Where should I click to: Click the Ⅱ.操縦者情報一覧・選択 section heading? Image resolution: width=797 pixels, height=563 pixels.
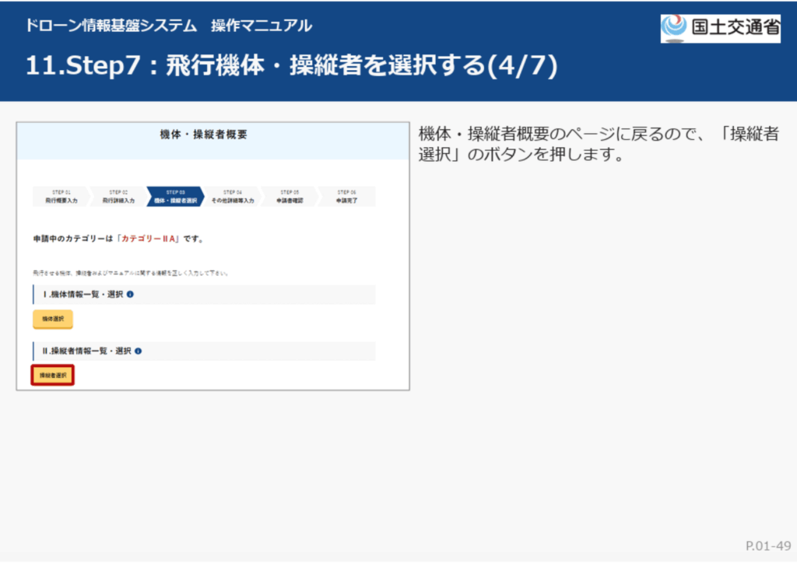(84, 351)
